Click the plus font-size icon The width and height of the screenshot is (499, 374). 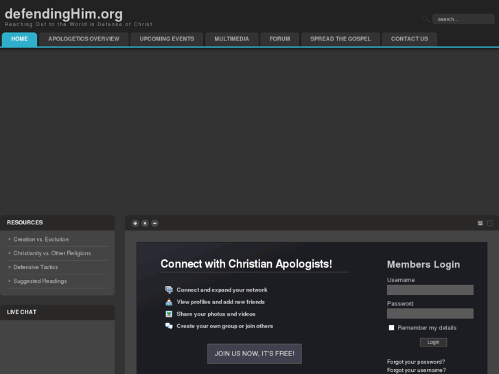pos(135,224)
